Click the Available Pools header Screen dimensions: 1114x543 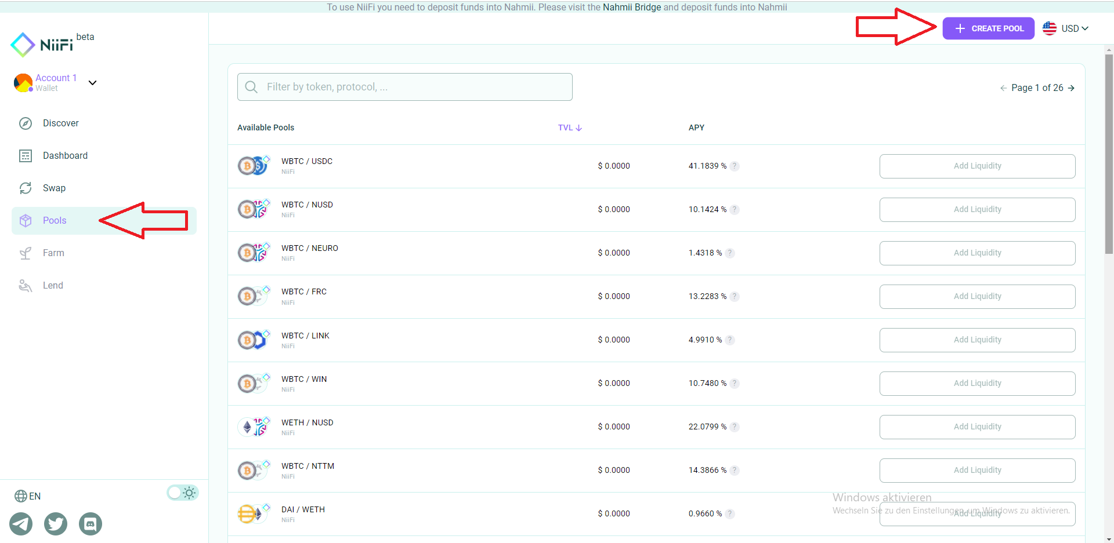[266, 127]
